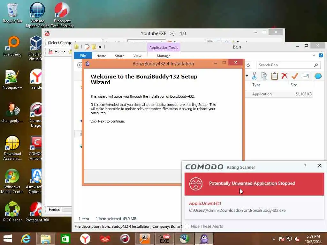Open Explorer Help blue question mark icon
This screenshot has height=245, width=327.
pyautogui.click(x=321, y=55)
